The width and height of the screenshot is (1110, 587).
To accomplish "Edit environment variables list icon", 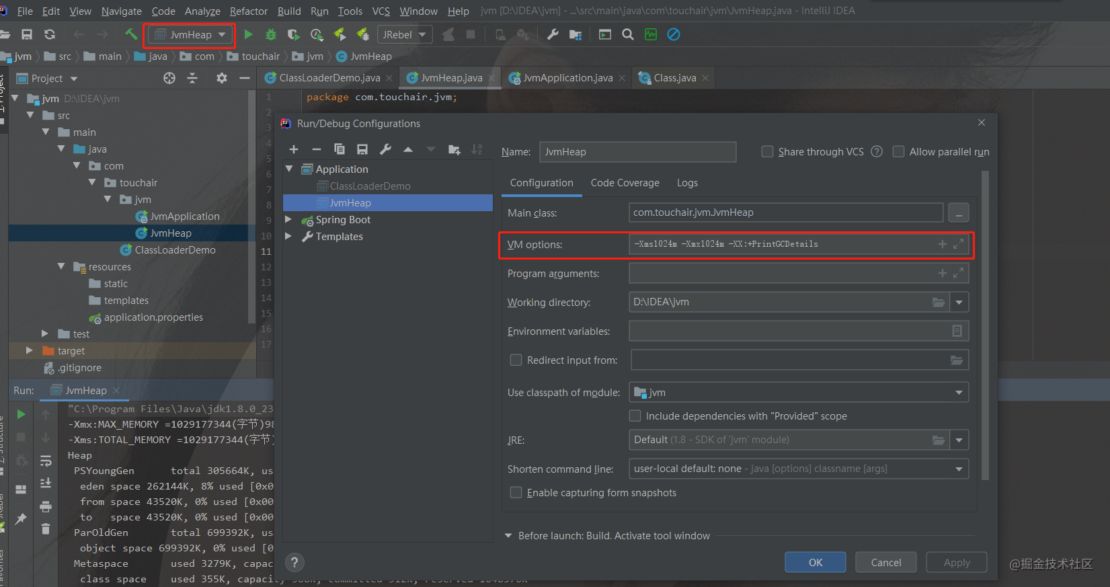I will [x=957, y=331].
